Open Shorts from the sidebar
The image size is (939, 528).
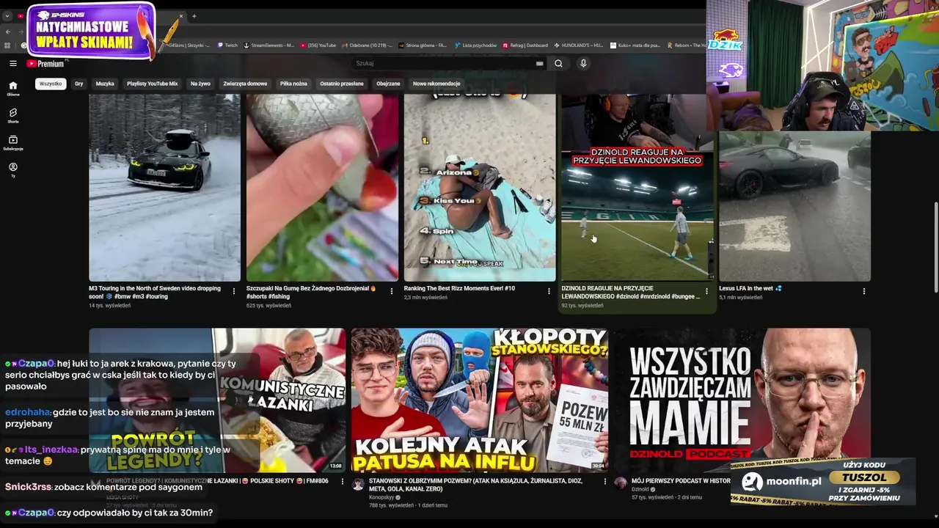click(12, 115)
